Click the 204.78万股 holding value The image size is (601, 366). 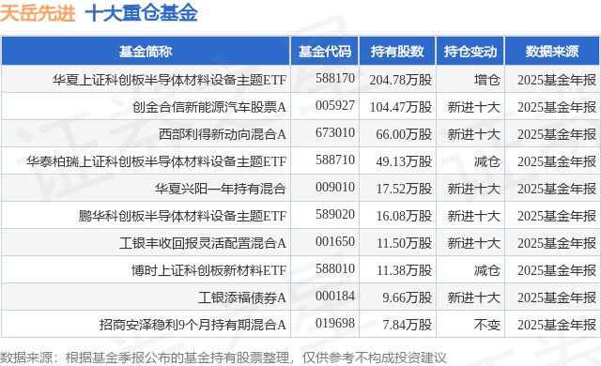click(x=401, y=80)
